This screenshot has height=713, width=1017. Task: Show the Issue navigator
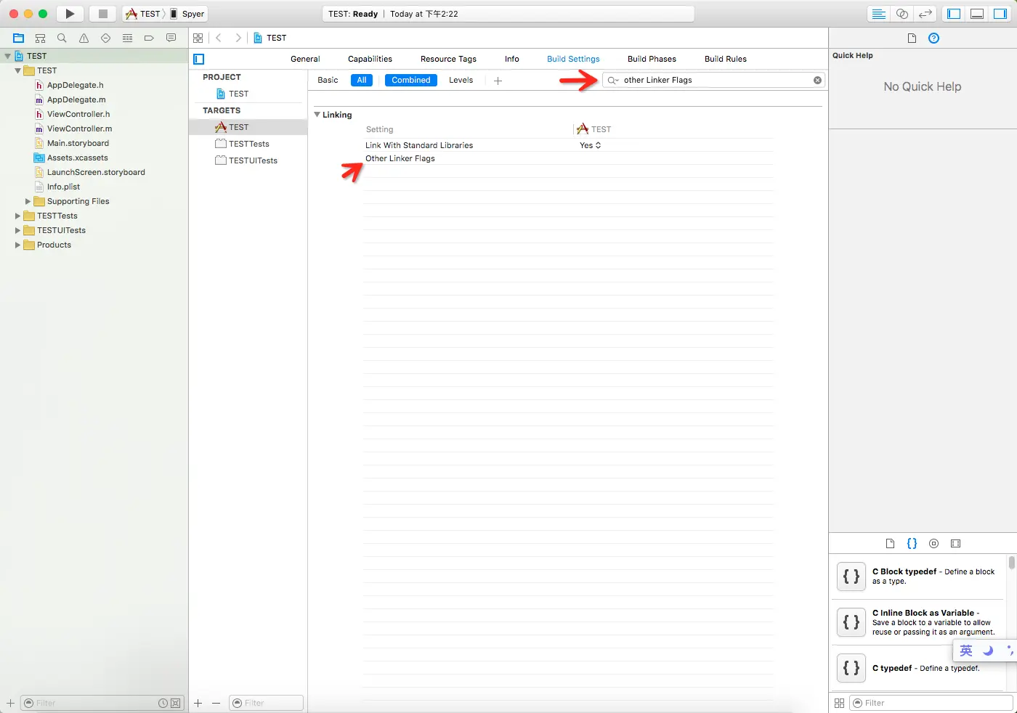(84, 38)
